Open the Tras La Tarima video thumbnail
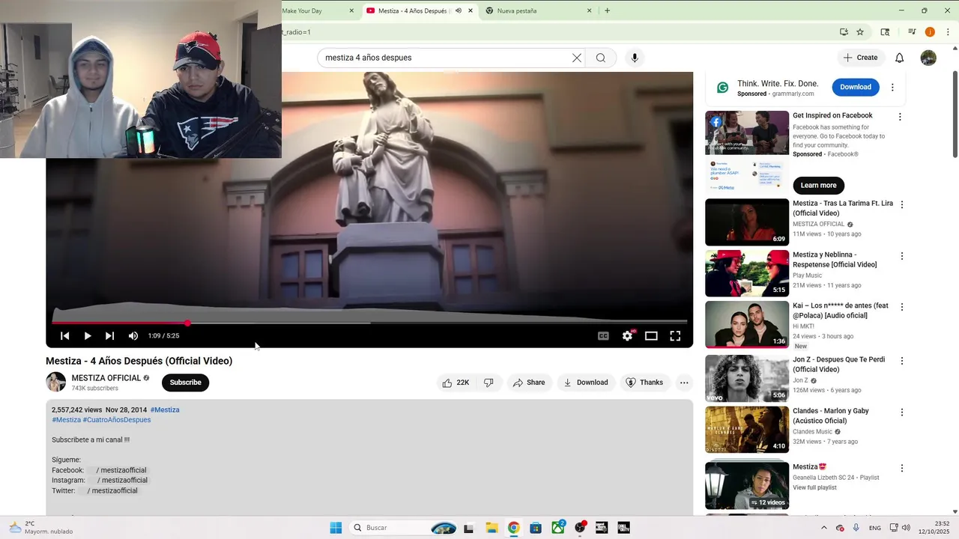Image resolution: width=959 pixels, height=539 pixels. 747,222
